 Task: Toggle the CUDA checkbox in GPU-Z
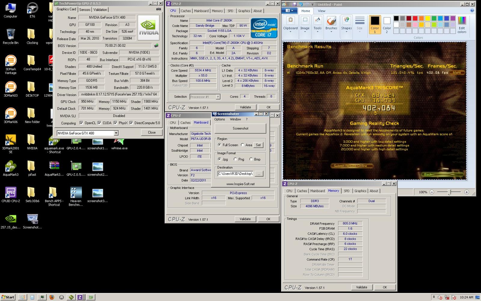[x=99, y=123]
